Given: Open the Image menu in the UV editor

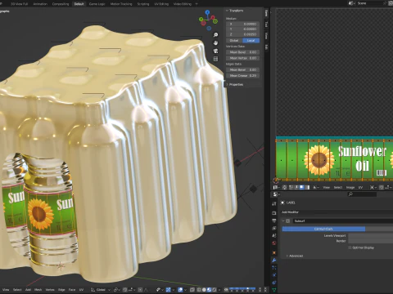Looking at the screenshot, I should pos(350,187).
